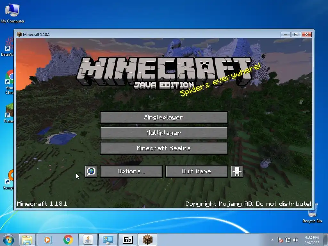Select the Google Chrome desktop shortcut
The image size is (328, 246).
point(9,82)
